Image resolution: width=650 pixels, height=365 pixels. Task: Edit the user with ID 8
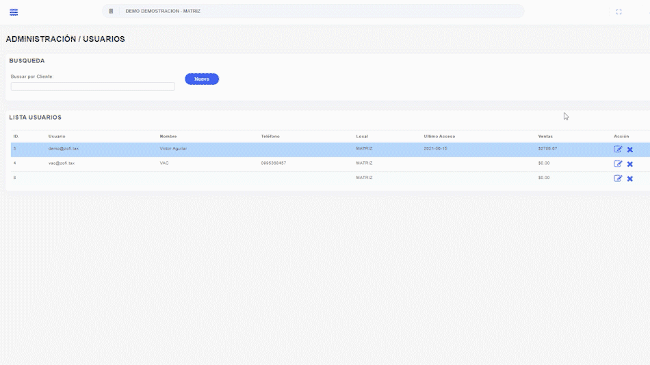[618, 178]
